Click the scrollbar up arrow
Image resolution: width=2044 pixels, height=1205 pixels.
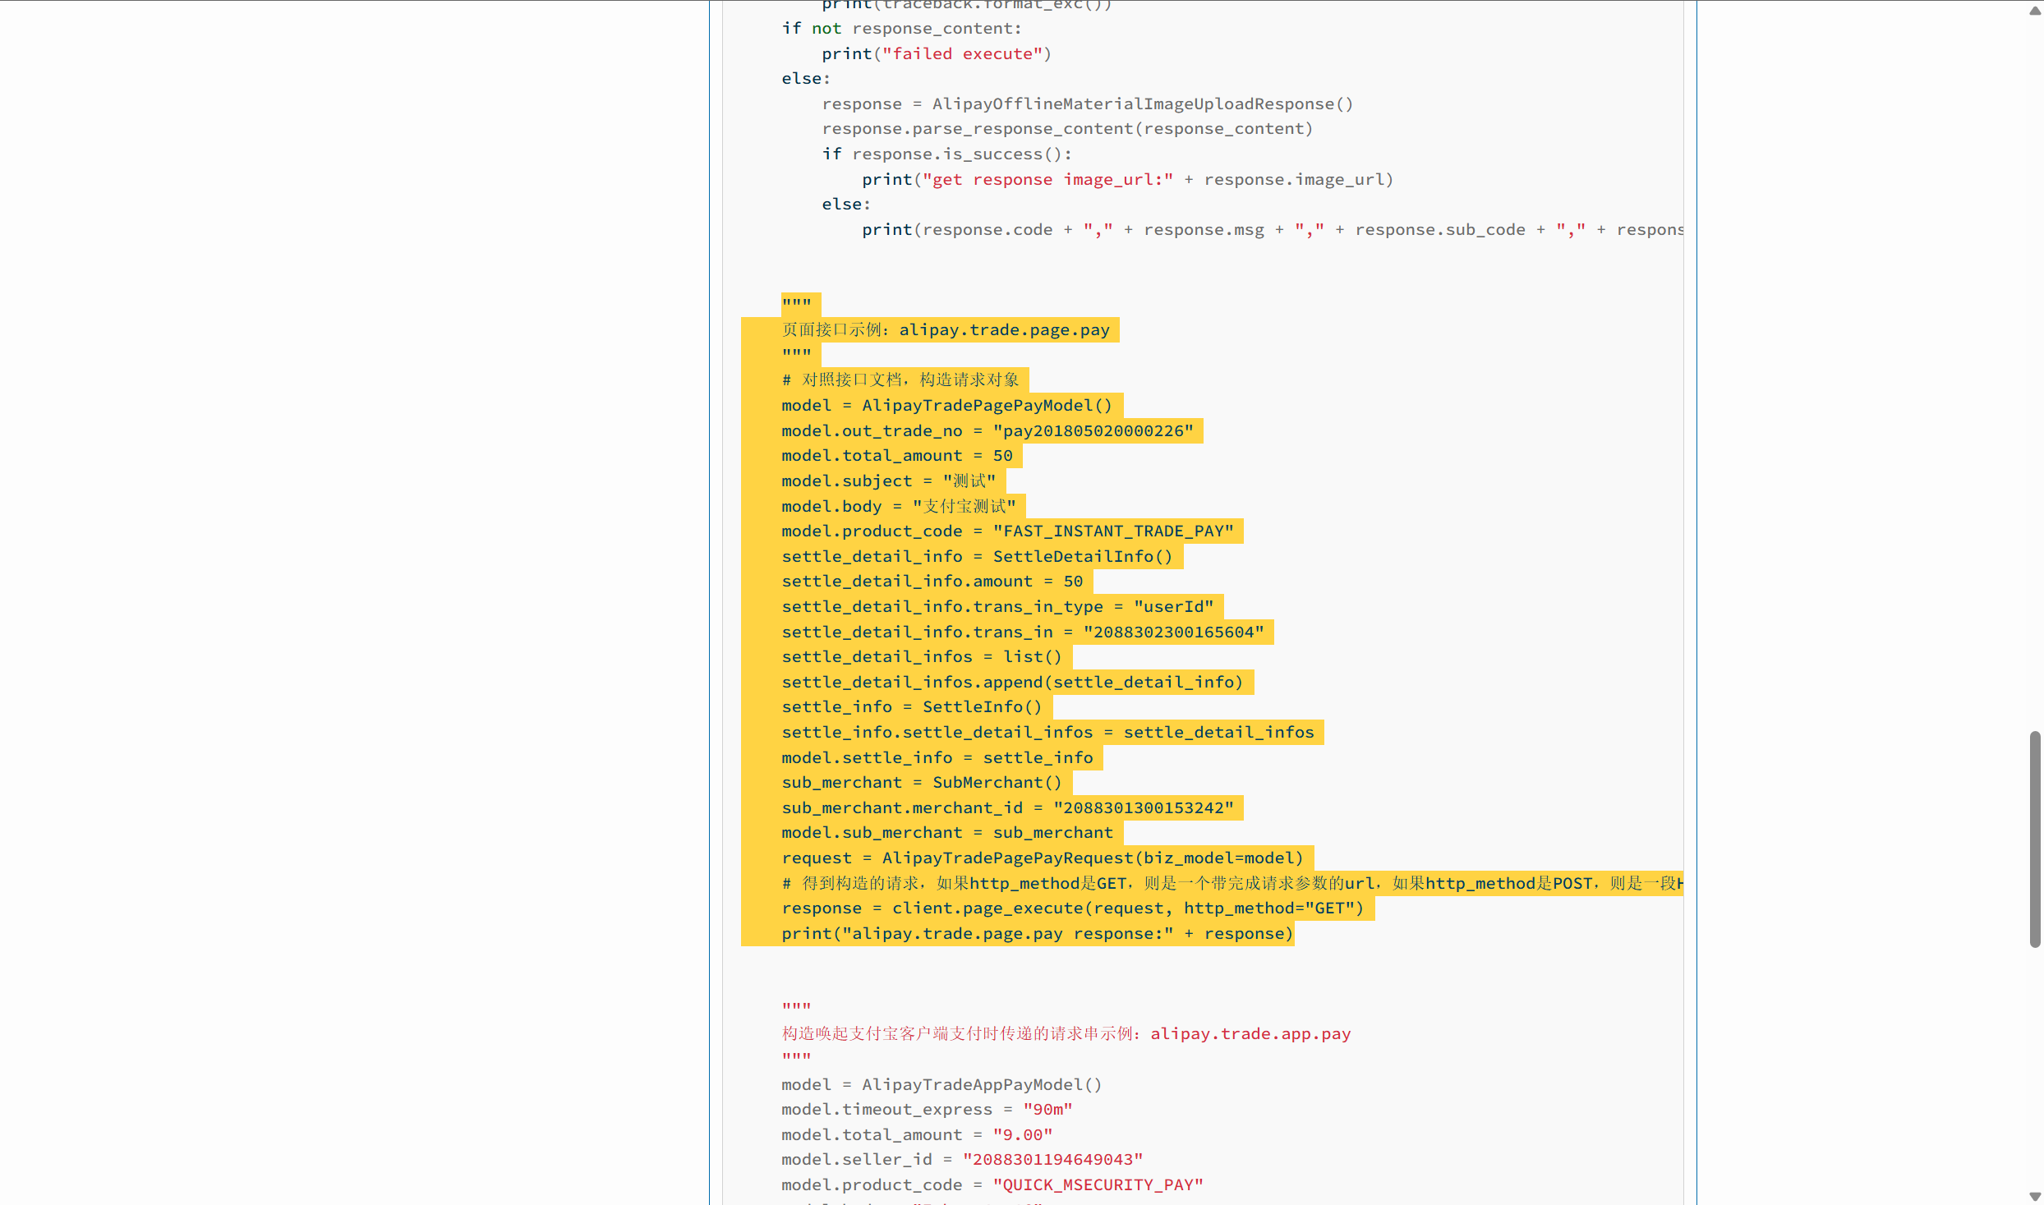coord(2034,10)
